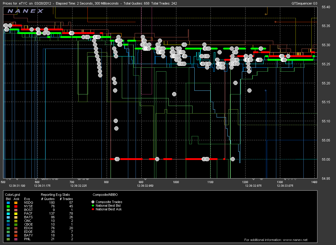Select the CBOE exchange label

click(28, 224)
